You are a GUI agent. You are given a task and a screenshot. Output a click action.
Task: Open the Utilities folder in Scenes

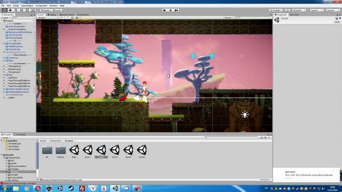[x=60, y=151]
